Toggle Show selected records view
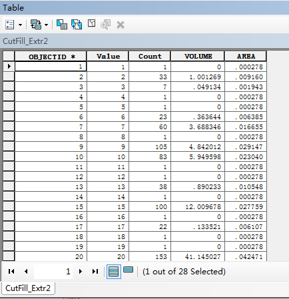 coord(129,270)
